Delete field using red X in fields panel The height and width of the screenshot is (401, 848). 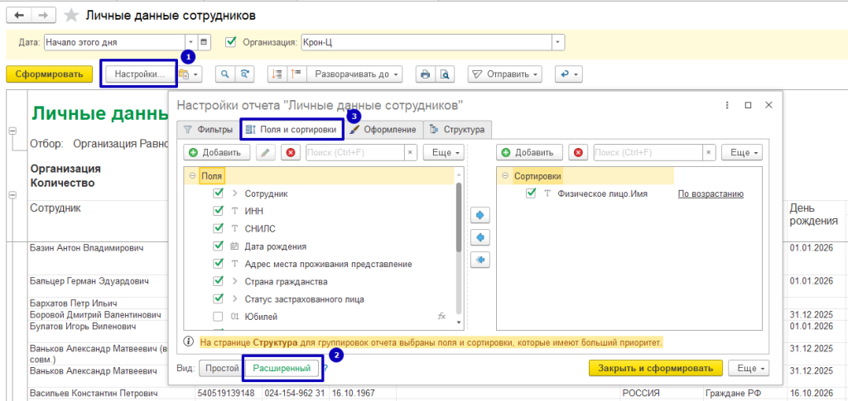(290, 153)
